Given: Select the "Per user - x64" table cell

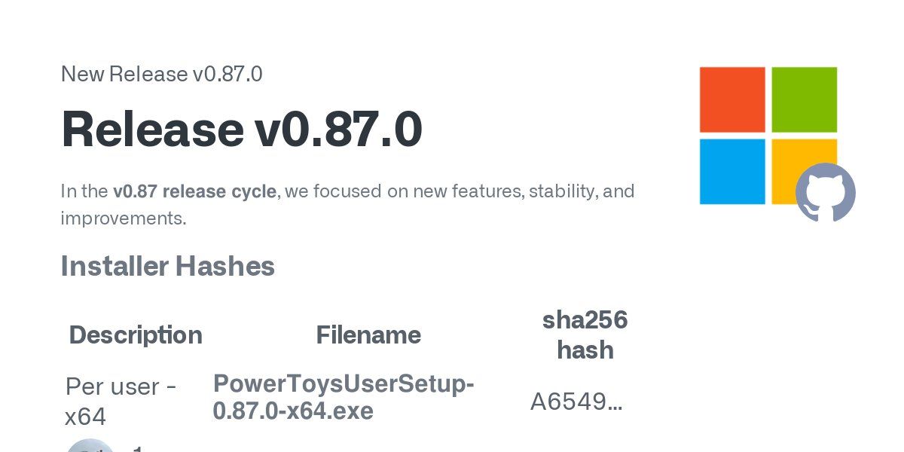Looking at the screenshot, I should coord(121,401).
